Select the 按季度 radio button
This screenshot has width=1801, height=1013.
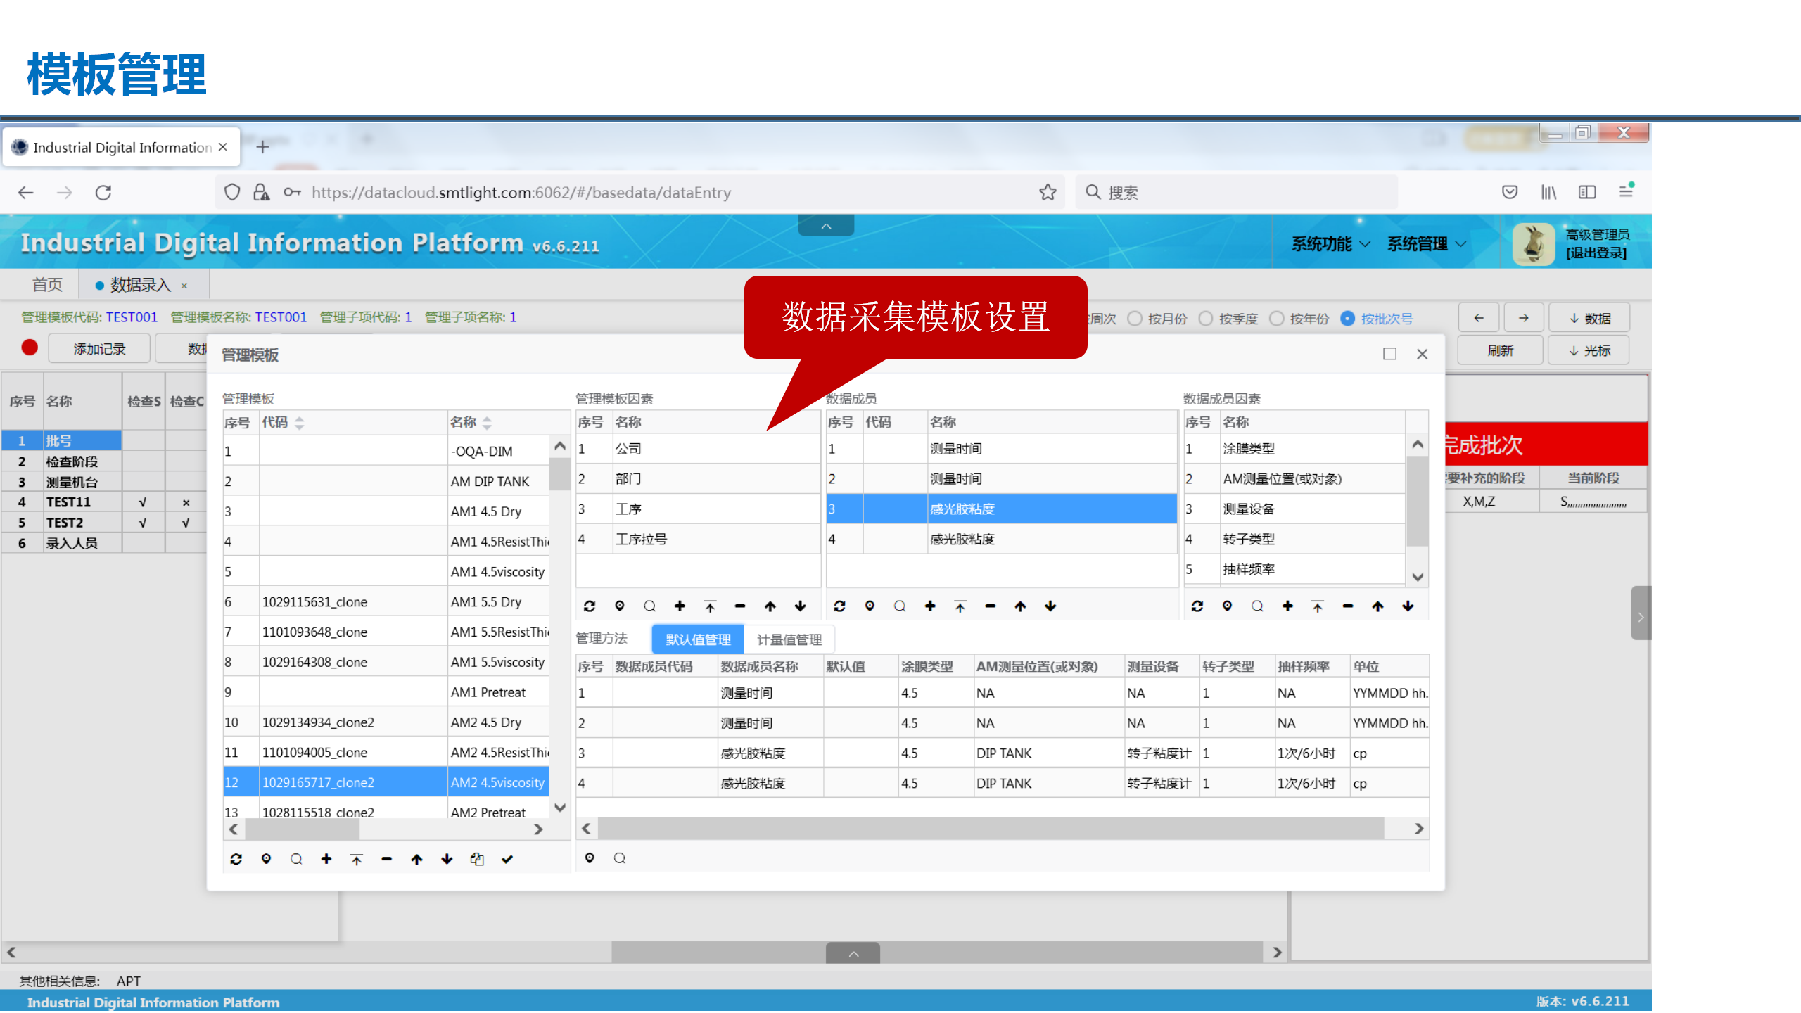[1206, 319]
